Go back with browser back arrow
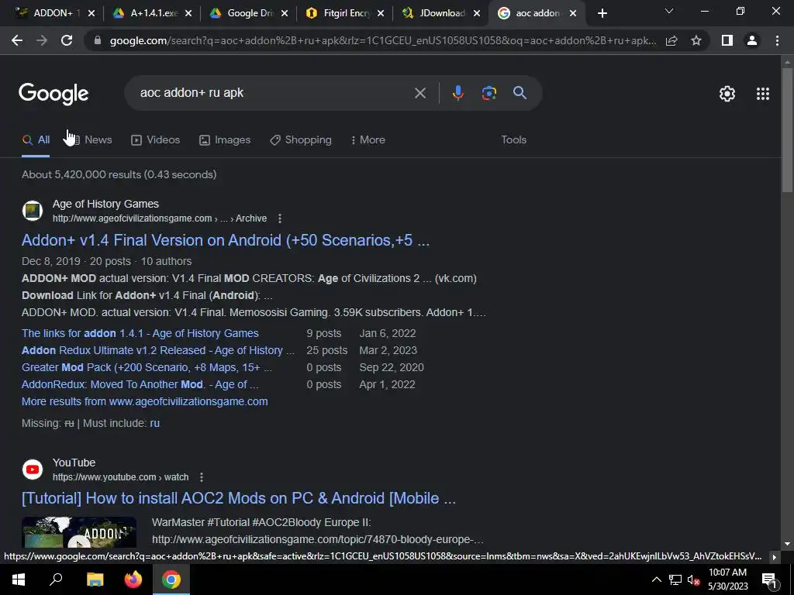This screenshot has width=794, height=595. tap(17, 40)
